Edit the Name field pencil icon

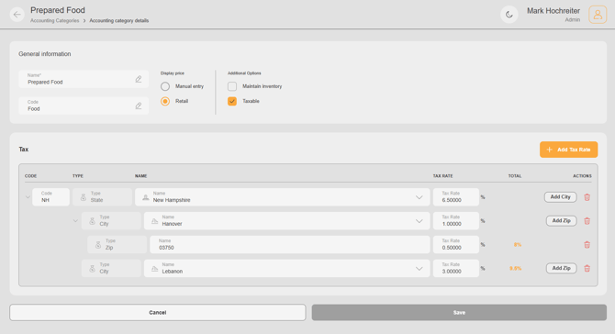pyautogui.click(x=139, y=79)
